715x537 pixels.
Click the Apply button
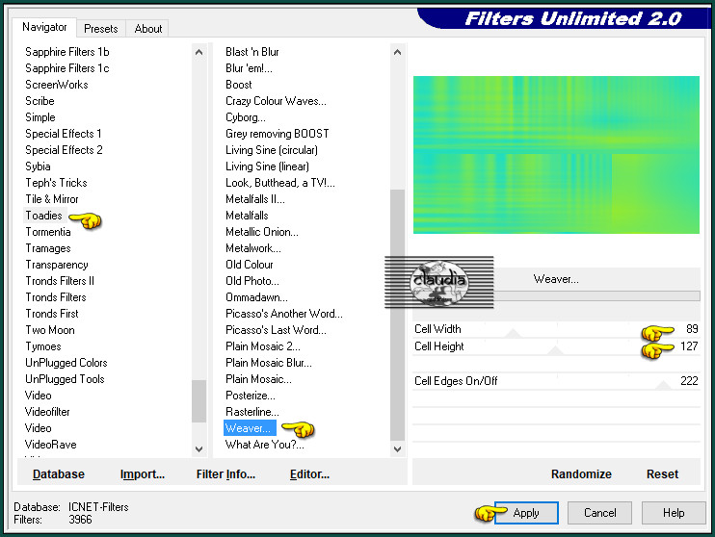[526, 513]
